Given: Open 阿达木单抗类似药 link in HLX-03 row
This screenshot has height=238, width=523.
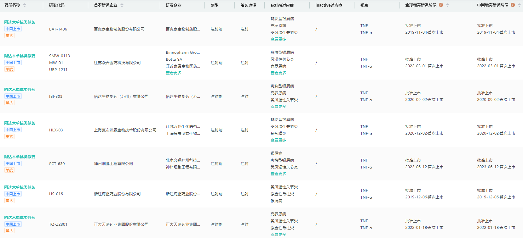Looking at the screenshot, I should click(x=20, y=123).
